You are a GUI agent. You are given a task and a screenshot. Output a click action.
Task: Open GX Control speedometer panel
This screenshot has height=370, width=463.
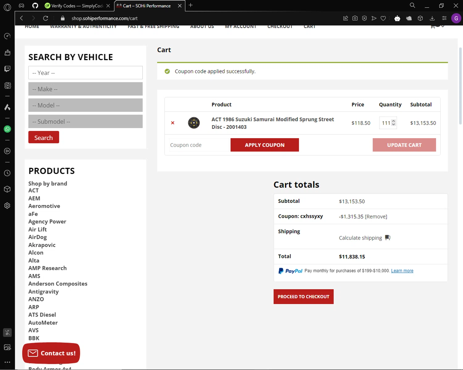7,36
